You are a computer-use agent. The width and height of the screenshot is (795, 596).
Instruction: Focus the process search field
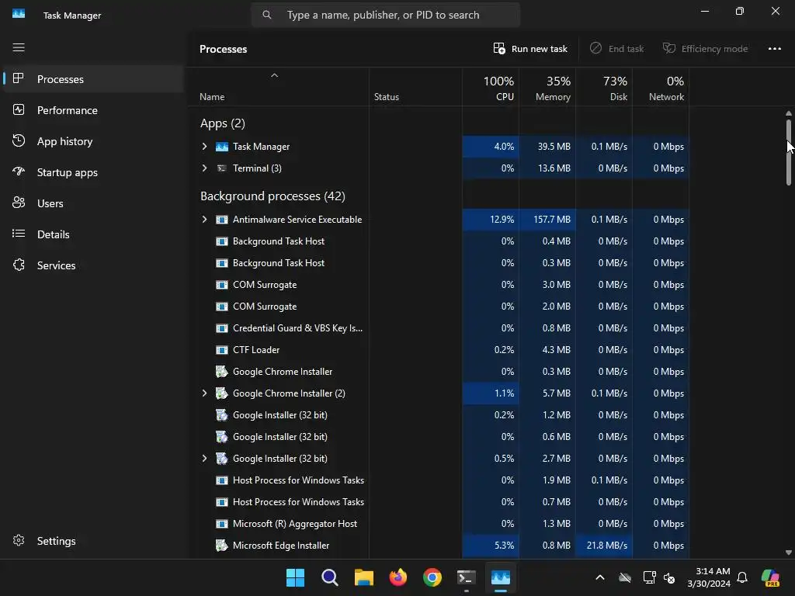click(385, 15)
